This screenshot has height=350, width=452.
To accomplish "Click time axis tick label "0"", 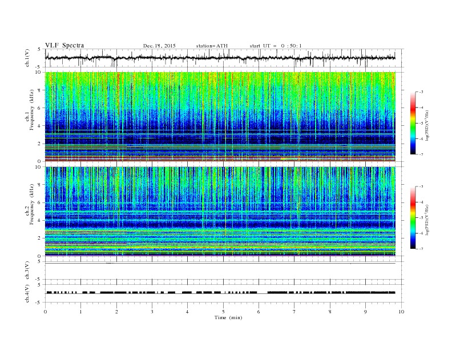I will [45, 312].
